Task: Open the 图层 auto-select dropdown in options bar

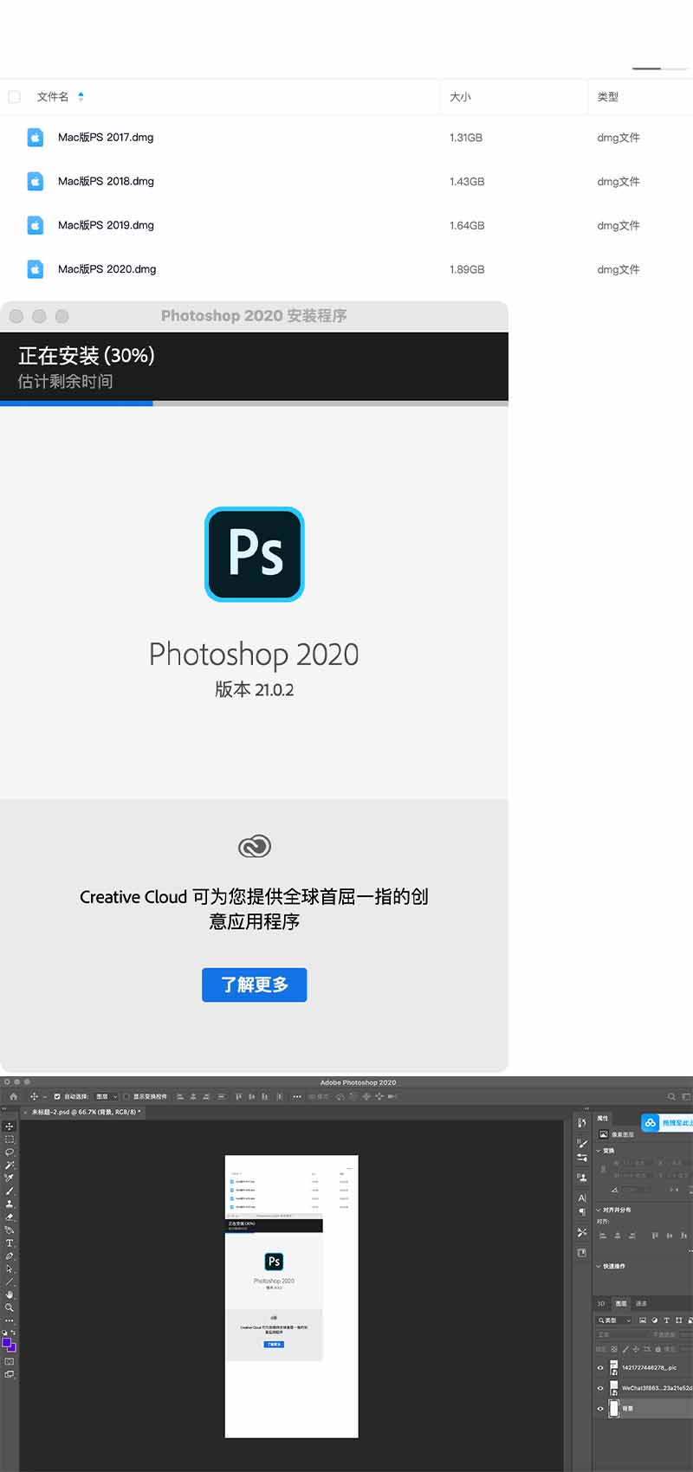Action: tap(107, 1096)
